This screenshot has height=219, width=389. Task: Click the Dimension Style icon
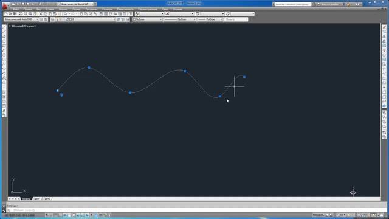click(x=167, y=13)
